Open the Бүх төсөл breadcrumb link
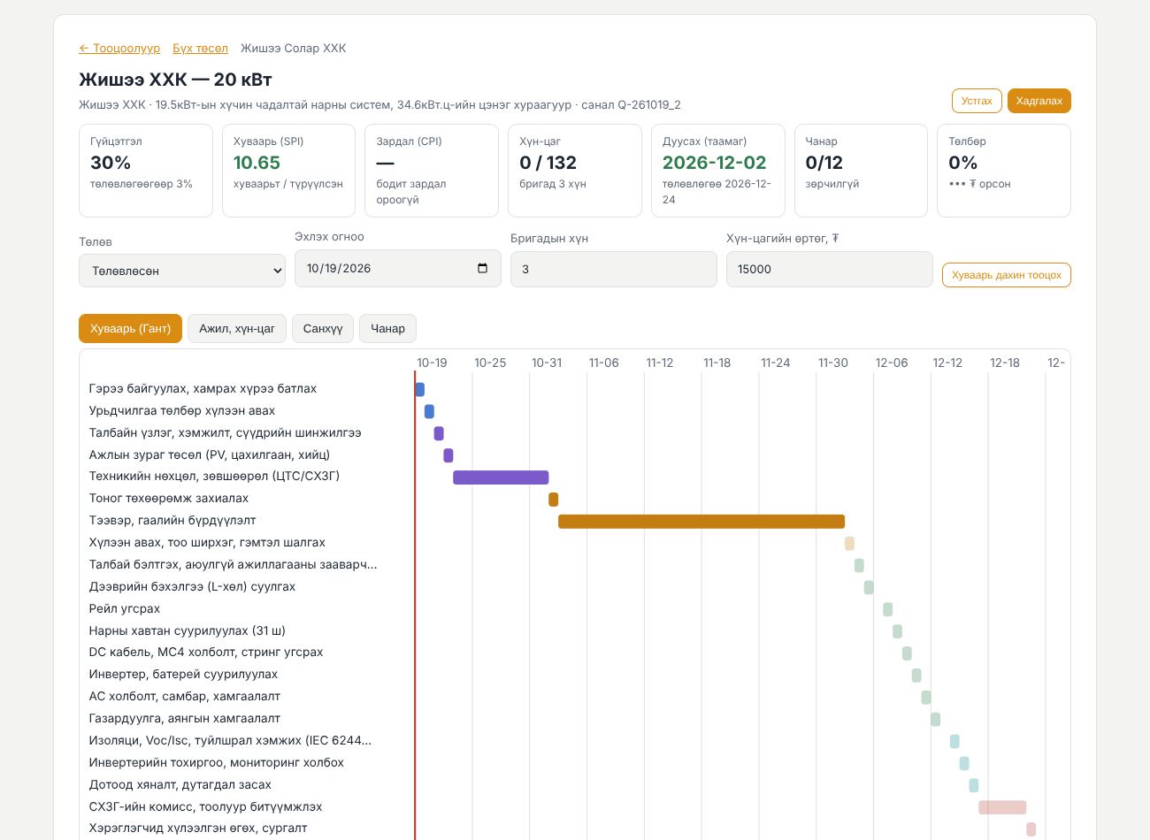The width and height of the screenshot is (1150, 840). pos(200,48)
